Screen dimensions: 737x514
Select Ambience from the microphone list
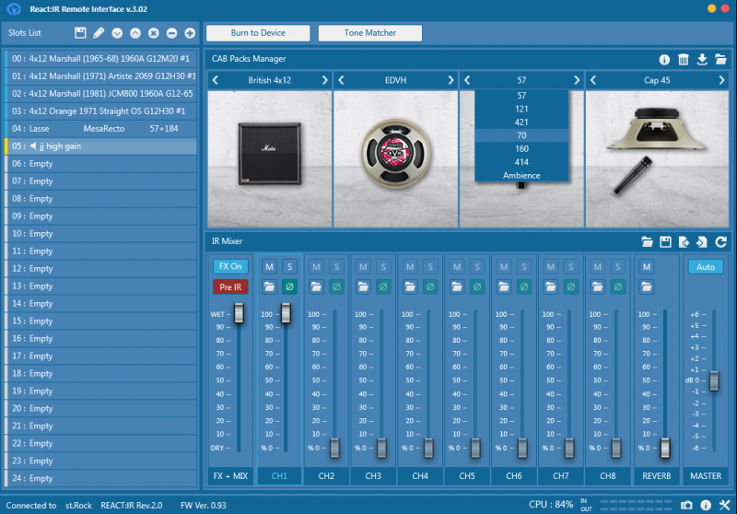[521, 175]
